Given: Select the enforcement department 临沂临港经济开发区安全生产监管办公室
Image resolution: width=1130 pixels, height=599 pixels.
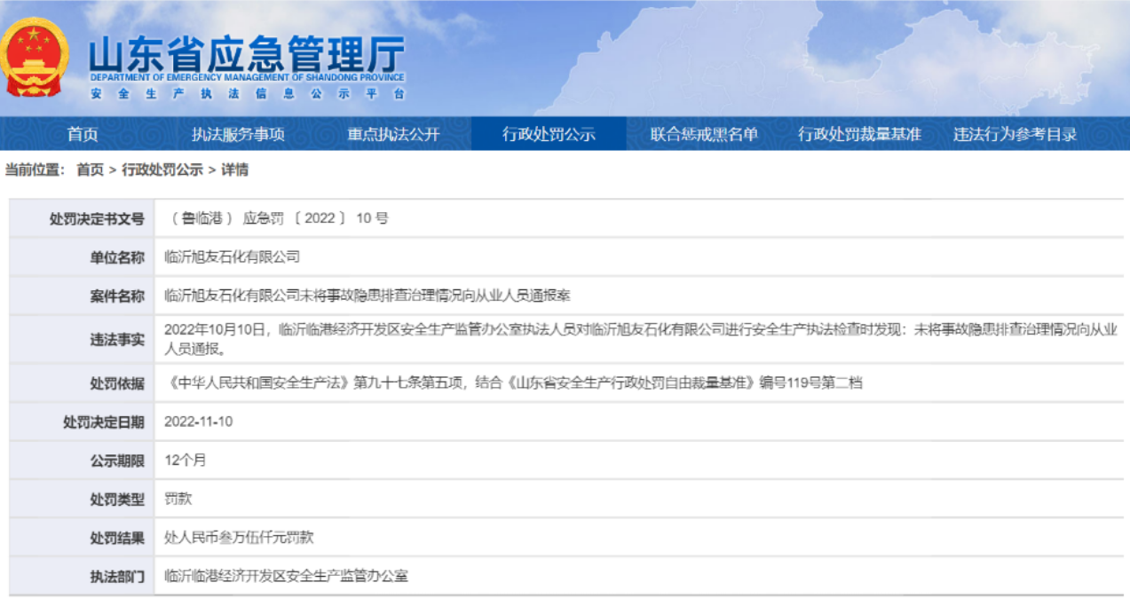Looking at the screenshot, I should tap(287, 576).
